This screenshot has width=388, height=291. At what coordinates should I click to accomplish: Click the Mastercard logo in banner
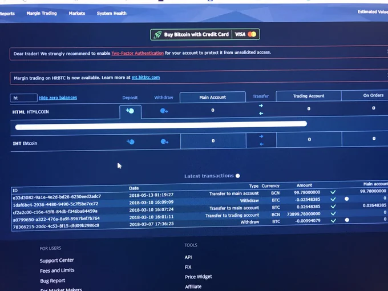pos(252,34)
